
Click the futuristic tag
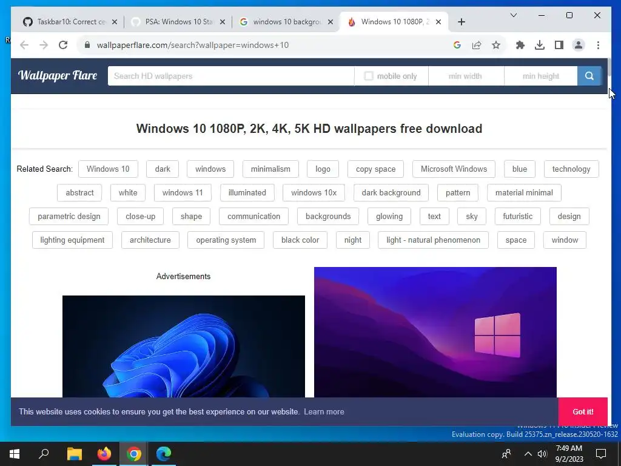(x=518, y=217)
